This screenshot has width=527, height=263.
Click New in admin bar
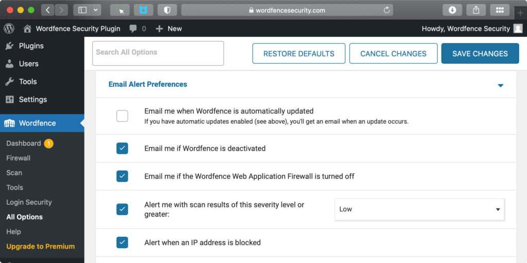(169, 29)
